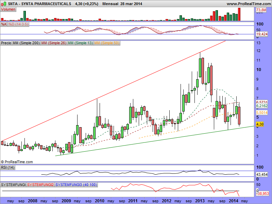Viewport: 272px width, 204px height.
Task: Click the © ProRealTime.com chart copyright text
Action: coord(17,162)
